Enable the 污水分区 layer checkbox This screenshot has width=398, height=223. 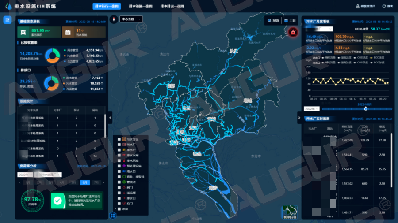click(x=119, y=139)
